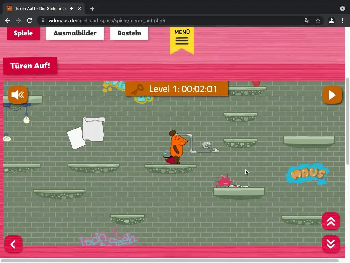Viewport: 350px width, 263px height.
Task: Click the Türen Auf! title label
Action: click(x=30, y=66)
